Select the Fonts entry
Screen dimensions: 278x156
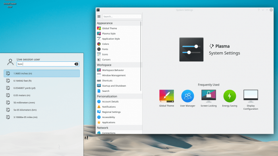(x=119, y=49)
